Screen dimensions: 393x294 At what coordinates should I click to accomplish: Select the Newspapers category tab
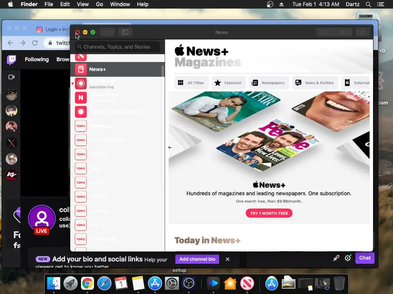[x=269, y=83]
